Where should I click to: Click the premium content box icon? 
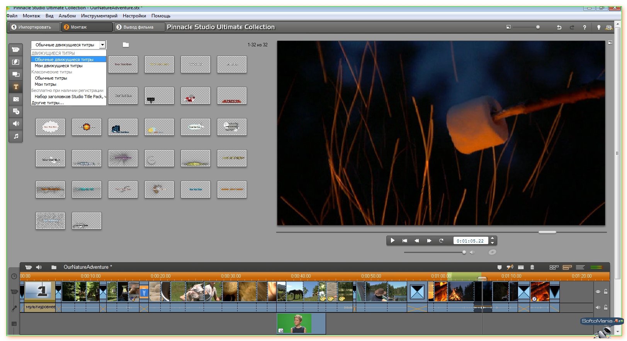[609, 27]
